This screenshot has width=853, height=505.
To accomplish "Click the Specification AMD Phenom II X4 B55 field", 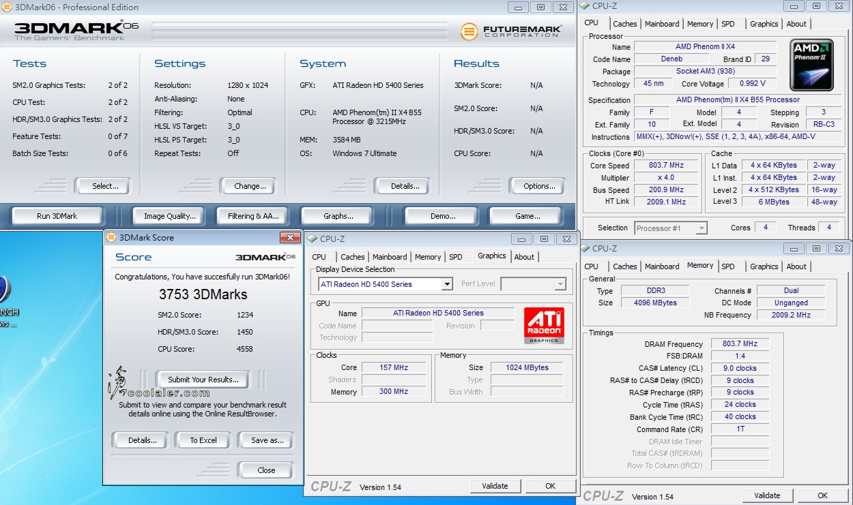I will click(737, 100).
